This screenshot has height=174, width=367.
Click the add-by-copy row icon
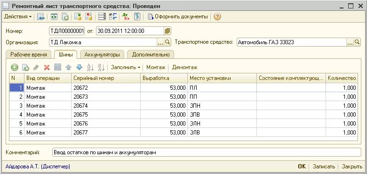25,68
